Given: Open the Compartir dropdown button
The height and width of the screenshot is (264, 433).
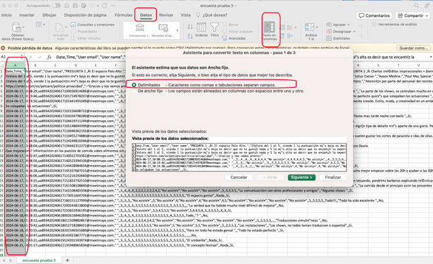Looking at the screenshot, I should pyautogui.click(x=413, y=16).
